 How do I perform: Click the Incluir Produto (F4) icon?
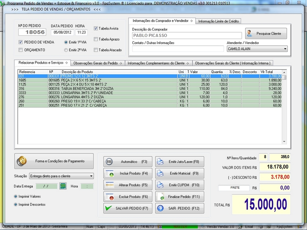(x=109, y=174)
